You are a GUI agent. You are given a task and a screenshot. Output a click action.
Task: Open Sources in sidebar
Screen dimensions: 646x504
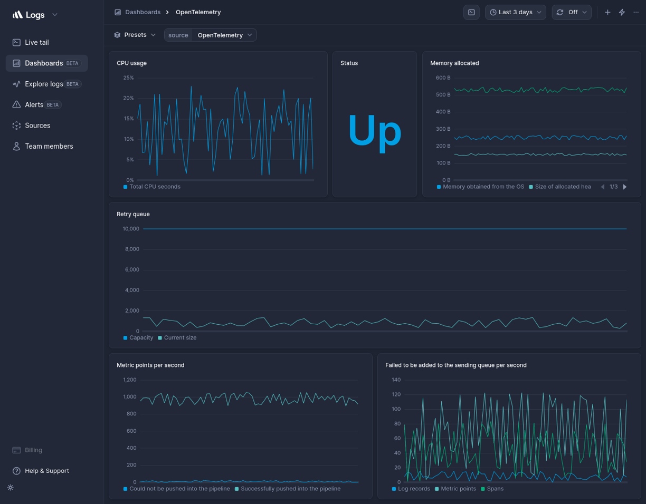point(46,125)
